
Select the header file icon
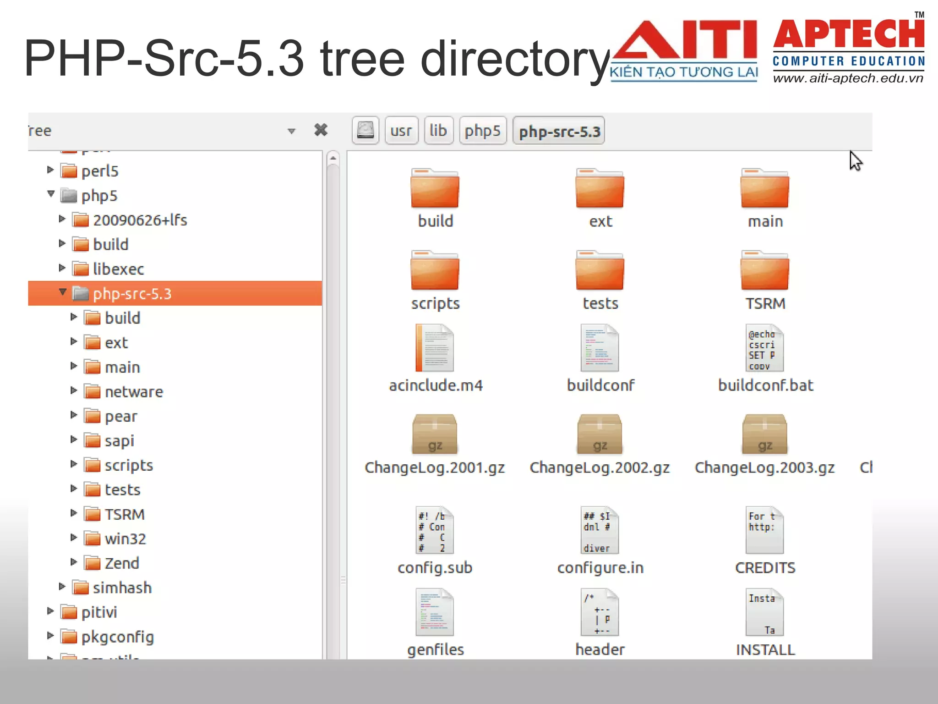pos(600,612)
